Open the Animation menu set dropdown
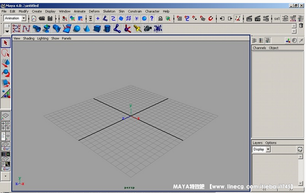Viewport: 306px width, 193px height. coord(24,18)
